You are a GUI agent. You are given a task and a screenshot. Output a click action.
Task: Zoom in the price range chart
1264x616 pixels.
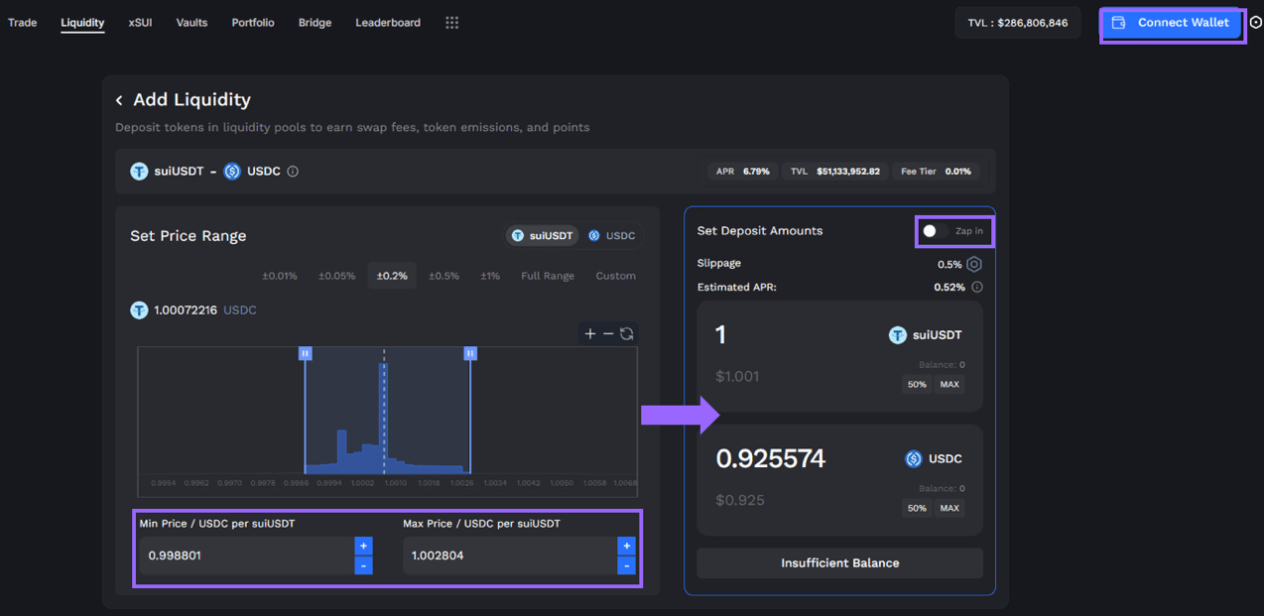(x=590, y=334)
